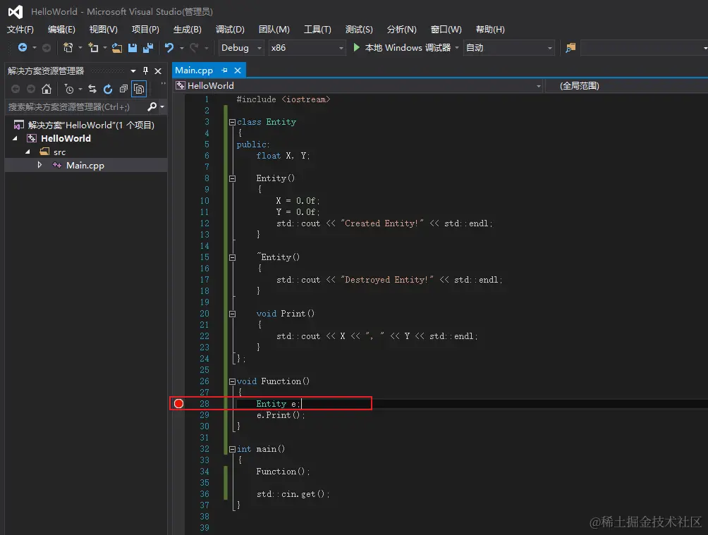
Task: Expand the Main.cpp tree node
Action: click(40, 165)
